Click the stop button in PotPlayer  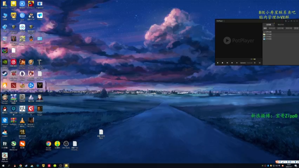pos(222,63)
